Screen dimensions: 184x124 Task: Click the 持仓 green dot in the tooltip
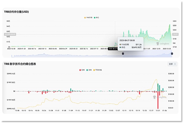(120, 47)
